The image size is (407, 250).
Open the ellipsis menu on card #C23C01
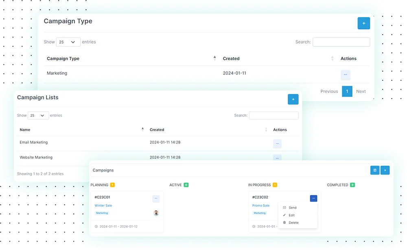(156, 198)
